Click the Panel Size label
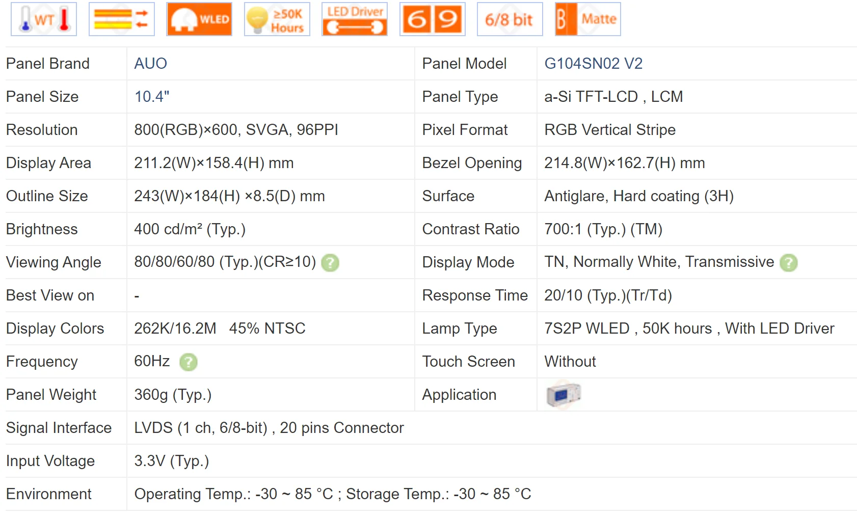Image resolution: width=857 pixels, height=517 pixels. (x=42, y=97)
